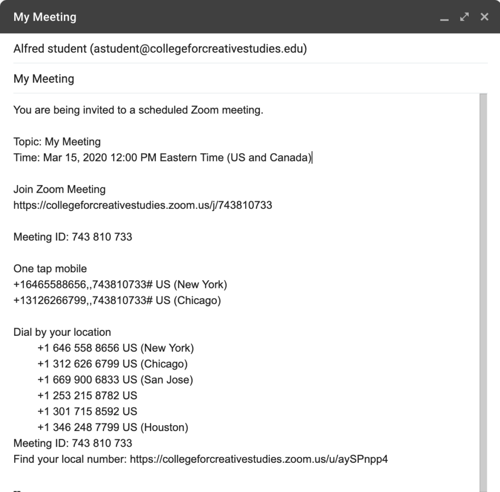Click the +1 646 558 8656 dial-in number
The image size is (500, 492).
tap(115, 348)
